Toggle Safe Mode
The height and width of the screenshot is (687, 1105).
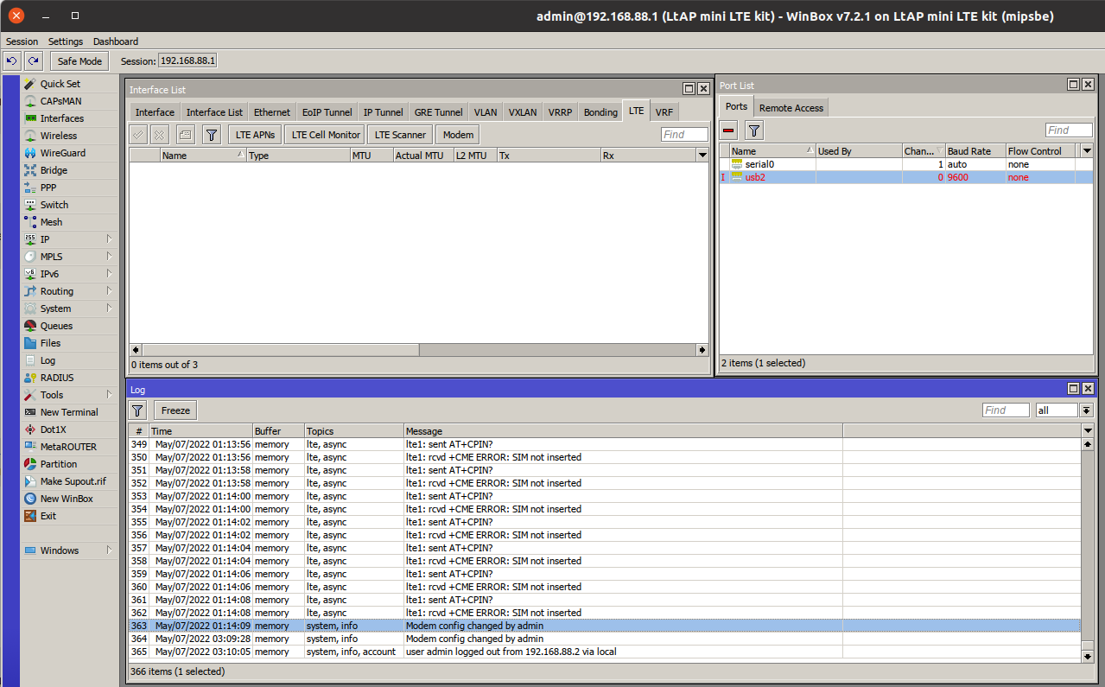(x=79, y=60)
